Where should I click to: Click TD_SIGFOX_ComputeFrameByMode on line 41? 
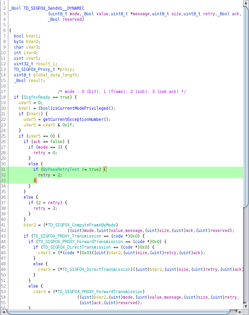coord(82,225)
